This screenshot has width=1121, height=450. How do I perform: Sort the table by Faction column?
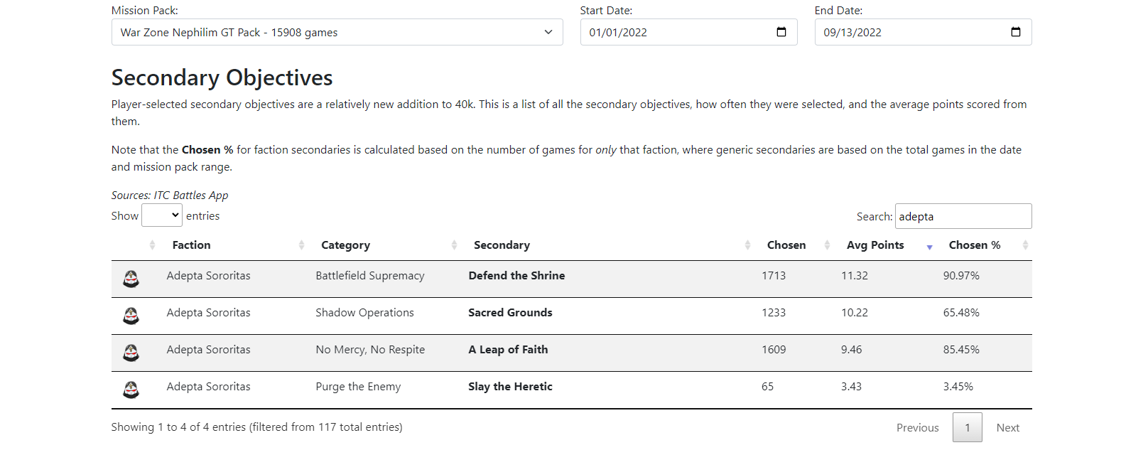point(191,245)
